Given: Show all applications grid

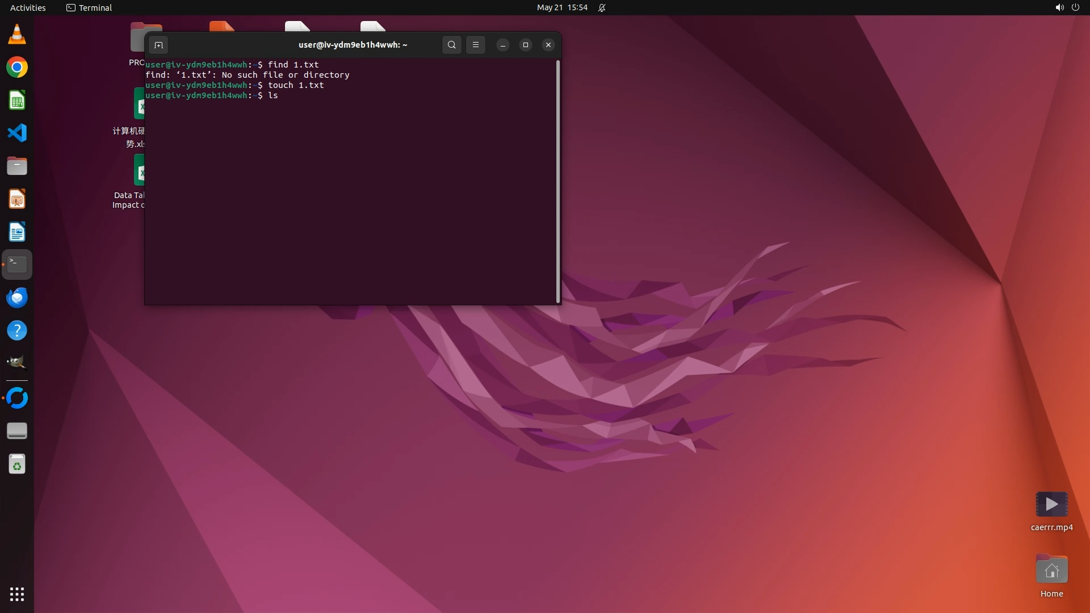Looking at the screenshot, I should point(17,594).
